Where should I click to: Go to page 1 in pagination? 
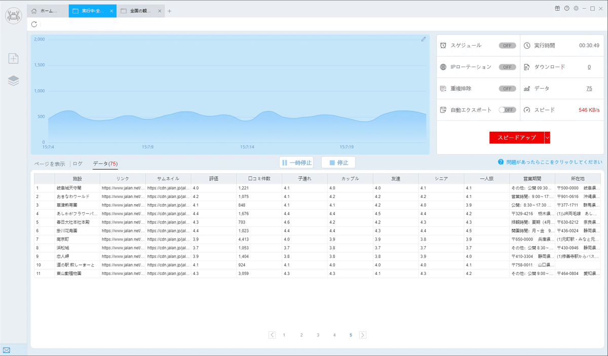(x=284, y=335)
